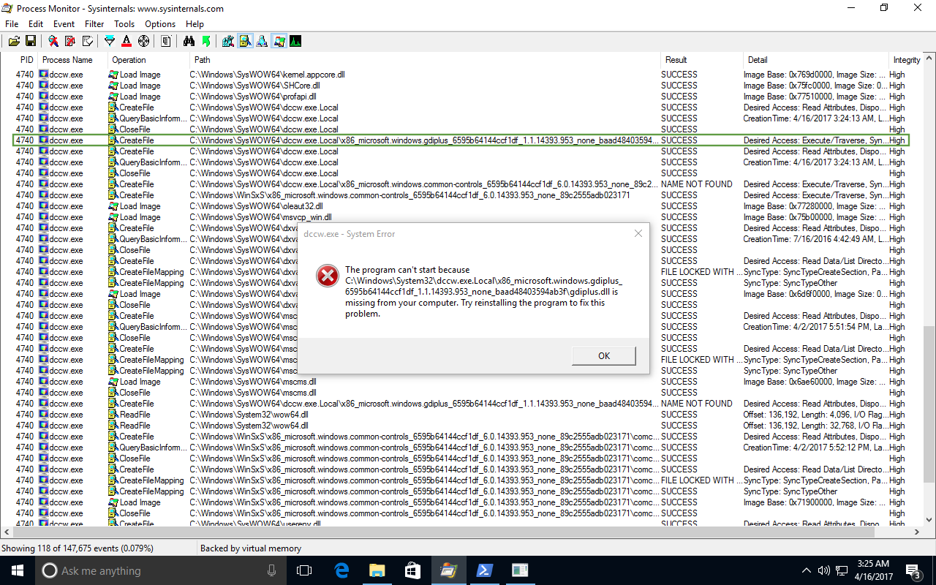This screenshot has height=585, width=936.
Task: Clear the display with the eraser icon
Action: (87, 41)
